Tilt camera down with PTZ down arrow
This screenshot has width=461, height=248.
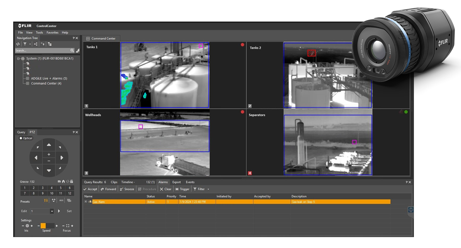tap(49, 171)
